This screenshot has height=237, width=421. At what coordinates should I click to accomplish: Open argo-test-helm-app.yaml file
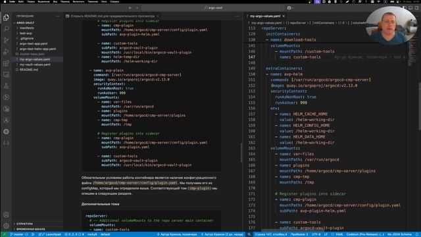click(x=37, y=49)
